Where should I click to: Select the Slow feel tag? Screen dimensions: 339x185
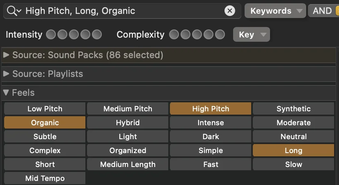tap(293, 164)
